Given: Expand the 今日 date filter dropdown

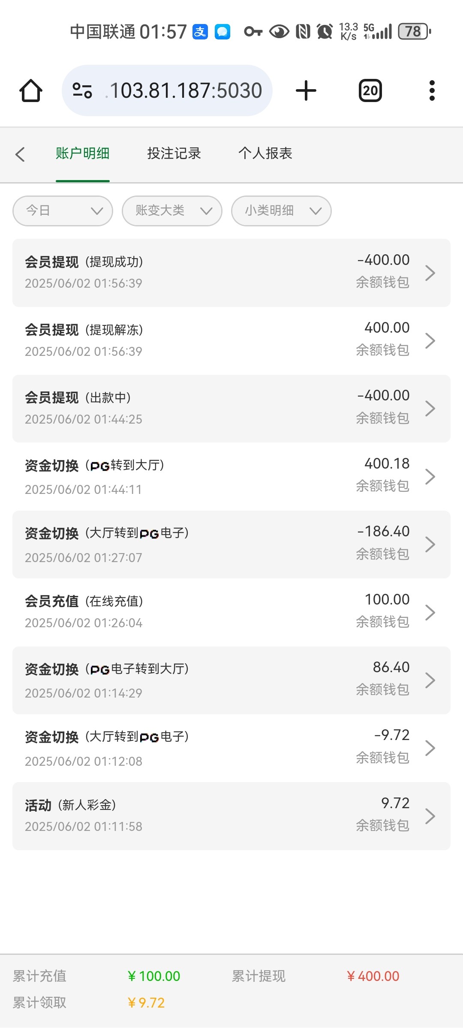Looking at the screenshot, I should [63, 211].
